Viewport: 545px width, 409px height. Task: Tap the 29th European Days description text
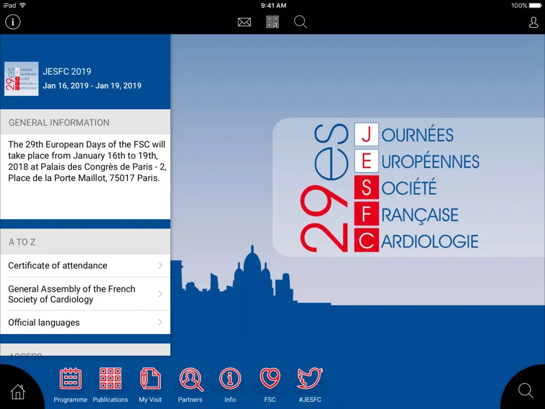87,161
